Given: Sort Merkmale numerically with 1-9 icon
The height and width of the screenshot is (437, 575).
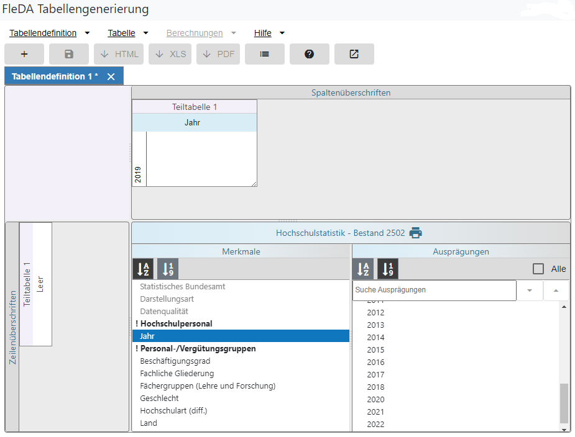Looking at the screenshot, I should click(x=168, y=269).
